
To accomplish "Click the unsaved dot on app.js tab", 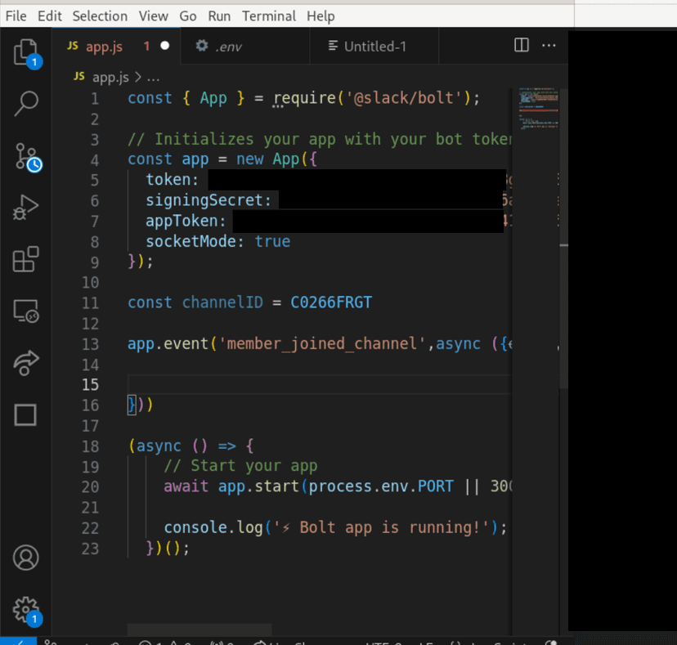I will (164, 47).
